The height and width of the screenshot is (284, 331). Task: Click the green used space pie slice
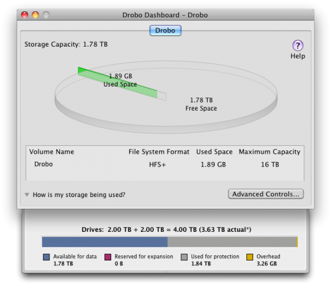117,82
